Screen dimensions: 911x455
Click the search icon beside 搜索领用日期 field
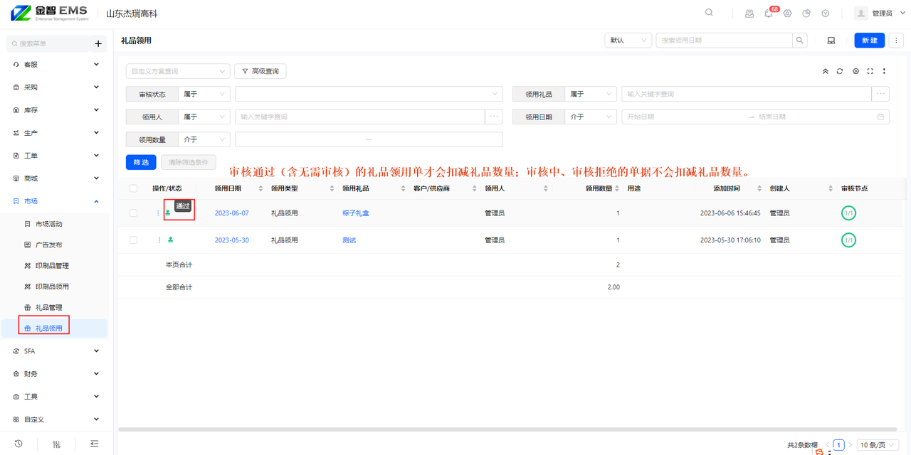[801, 41]
